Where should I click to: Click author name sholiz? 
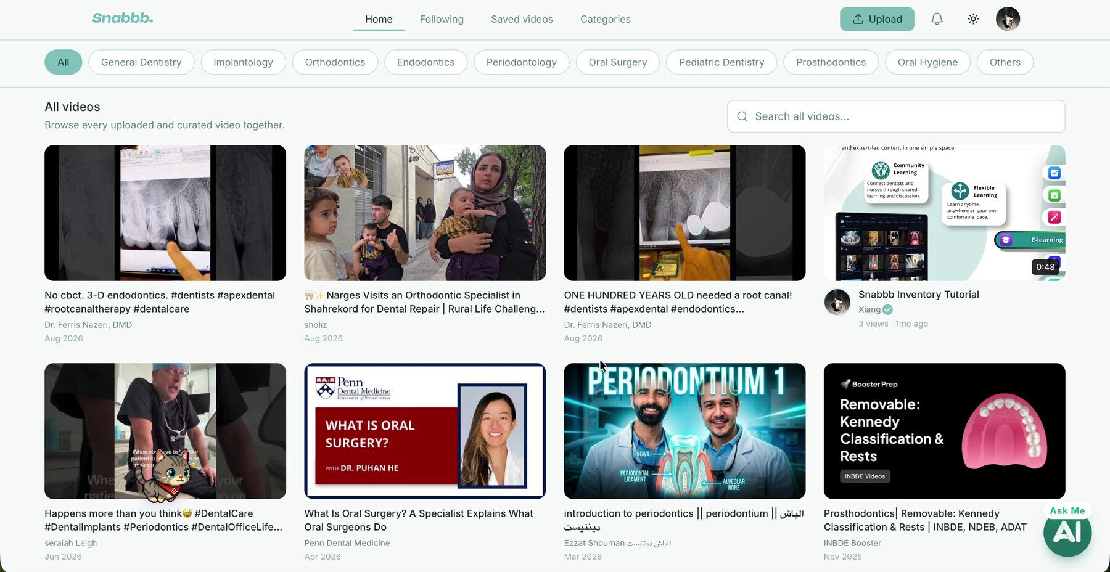click(316, 325)
